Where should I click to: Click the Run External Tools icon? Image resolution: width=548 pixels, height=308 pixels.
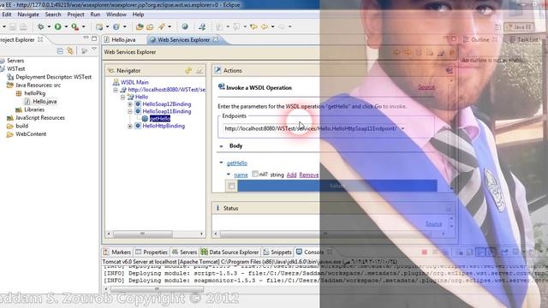74,27
